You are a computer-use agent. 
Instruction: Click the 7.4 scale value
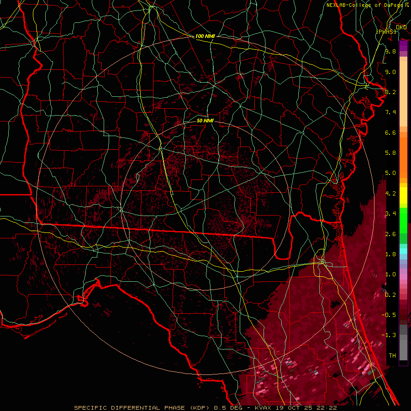point(390,112)
